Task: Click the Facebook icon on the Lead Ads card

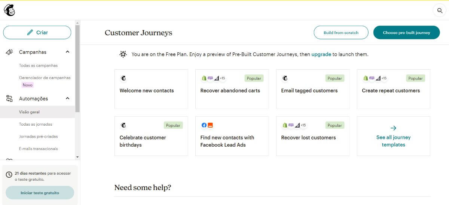Action: 204,125
